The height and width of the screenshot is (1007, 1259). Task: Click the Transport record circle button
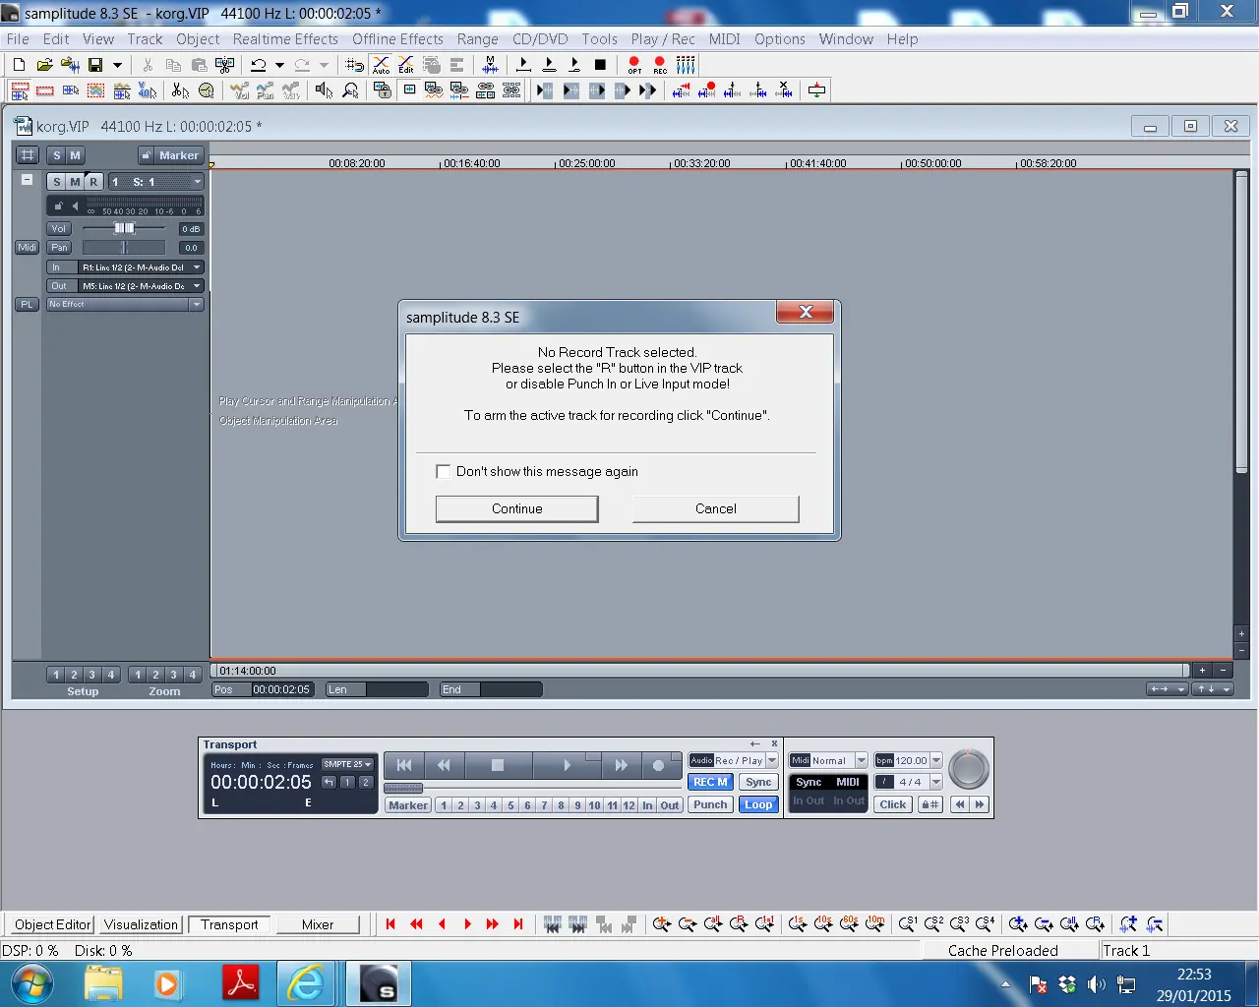point(658,765)
